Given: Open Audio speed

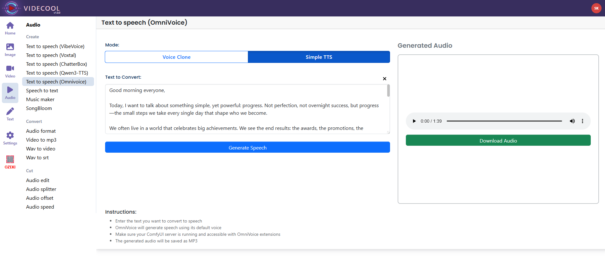Looking at the screenshot, I should [x=40, y=207].
